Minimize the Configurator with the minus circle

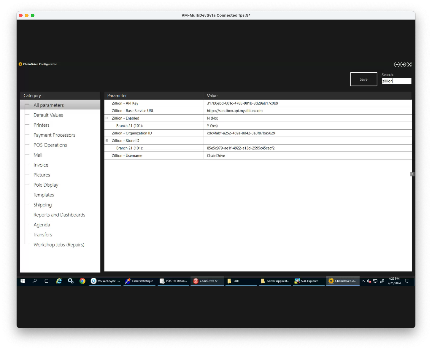pyautogui.click(x=397, y=64)
